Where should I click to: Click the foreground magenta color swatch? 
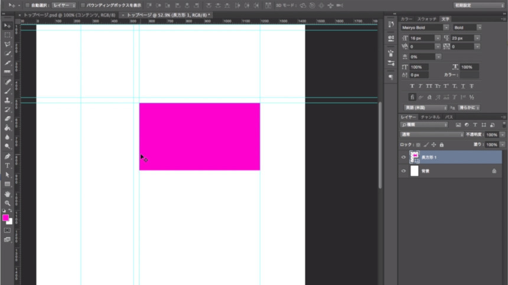(x=5, y=218)
